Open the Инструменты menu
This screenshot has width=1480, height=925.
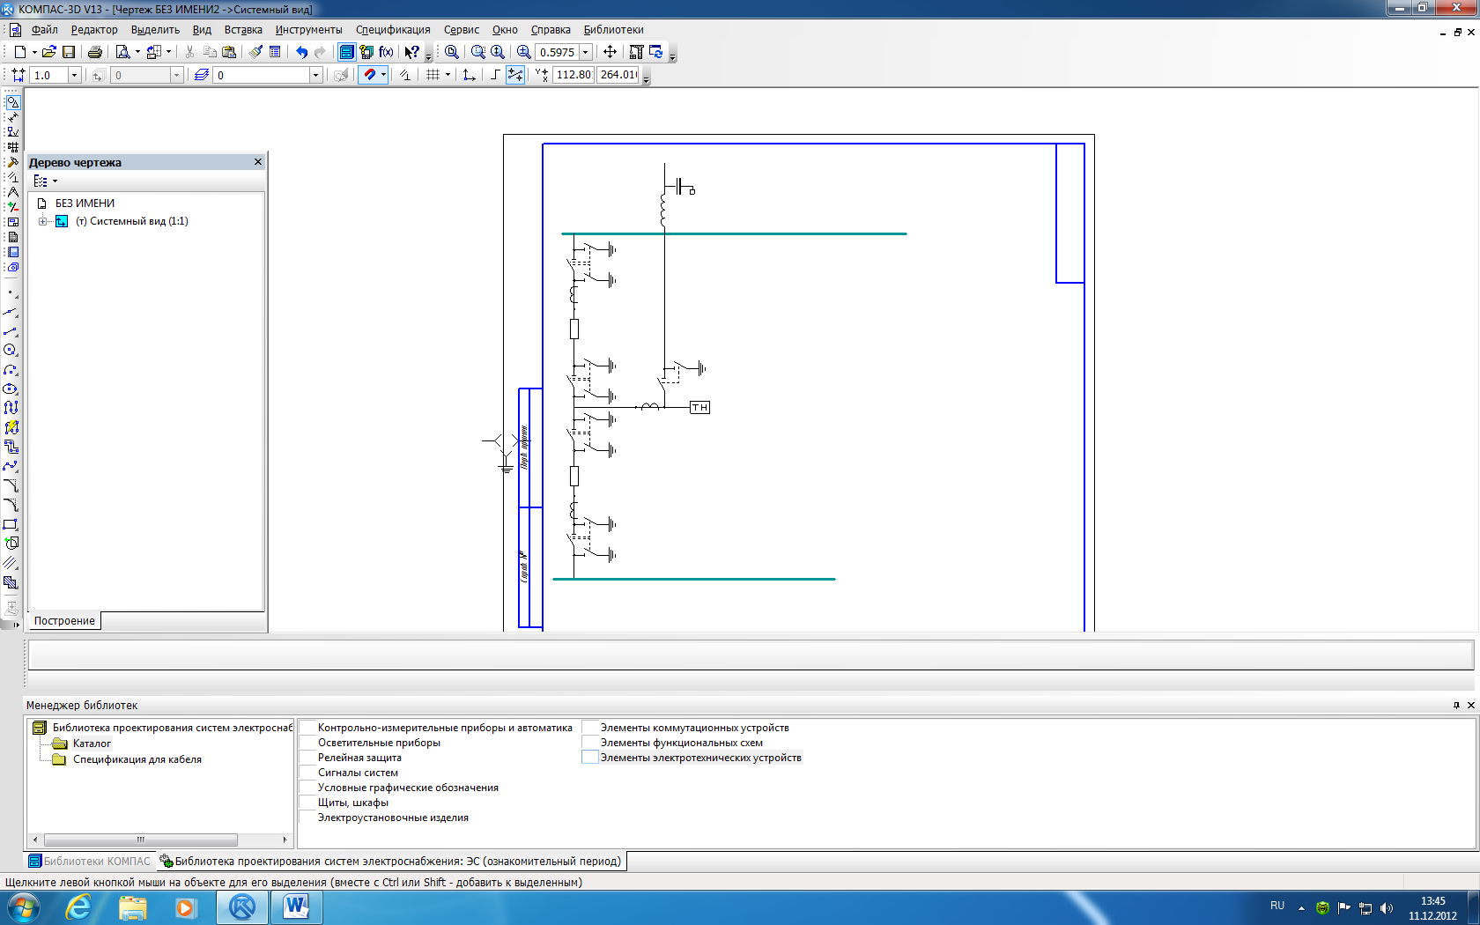pos(308,30)
